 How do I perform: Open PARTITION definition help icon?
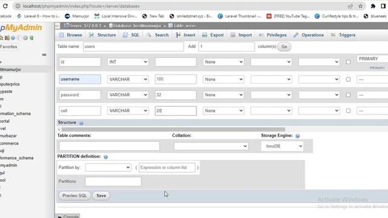(105, 157)
